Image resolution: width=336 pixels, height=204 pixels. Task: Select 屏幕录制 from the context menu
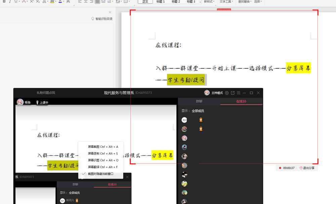[x=103, y=153]
